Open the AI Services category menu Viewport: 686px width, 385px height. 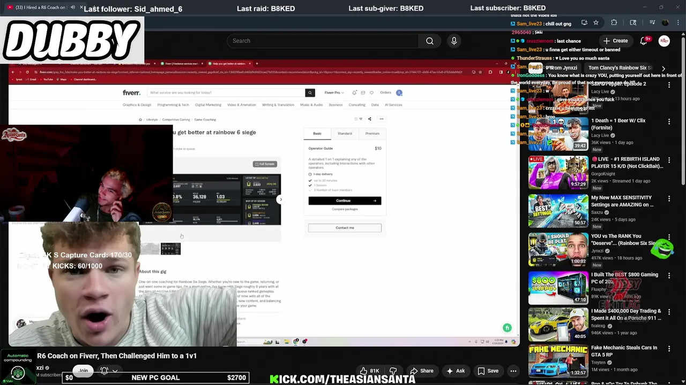tap(393, 105)
